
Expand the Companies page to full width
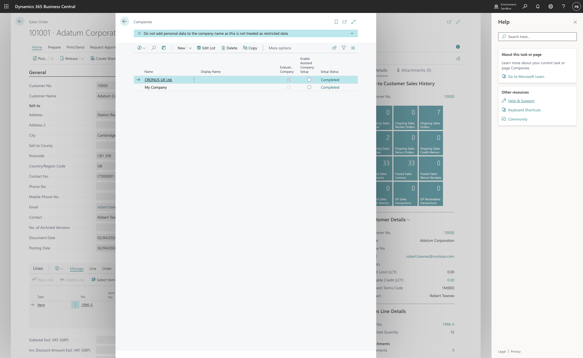[x=353, y=22]
